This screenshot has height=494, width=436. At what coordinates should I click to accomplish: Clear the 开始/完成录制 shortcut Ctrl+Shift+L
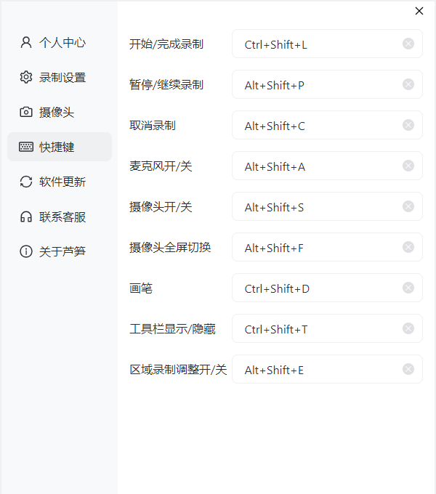pyautogui.click(x=408, y=44)
